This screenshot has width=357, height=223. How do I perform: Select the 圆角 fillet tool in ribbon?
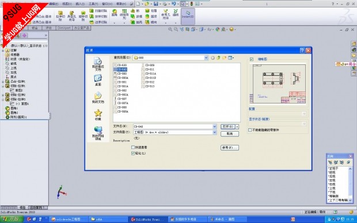(114, 13)
